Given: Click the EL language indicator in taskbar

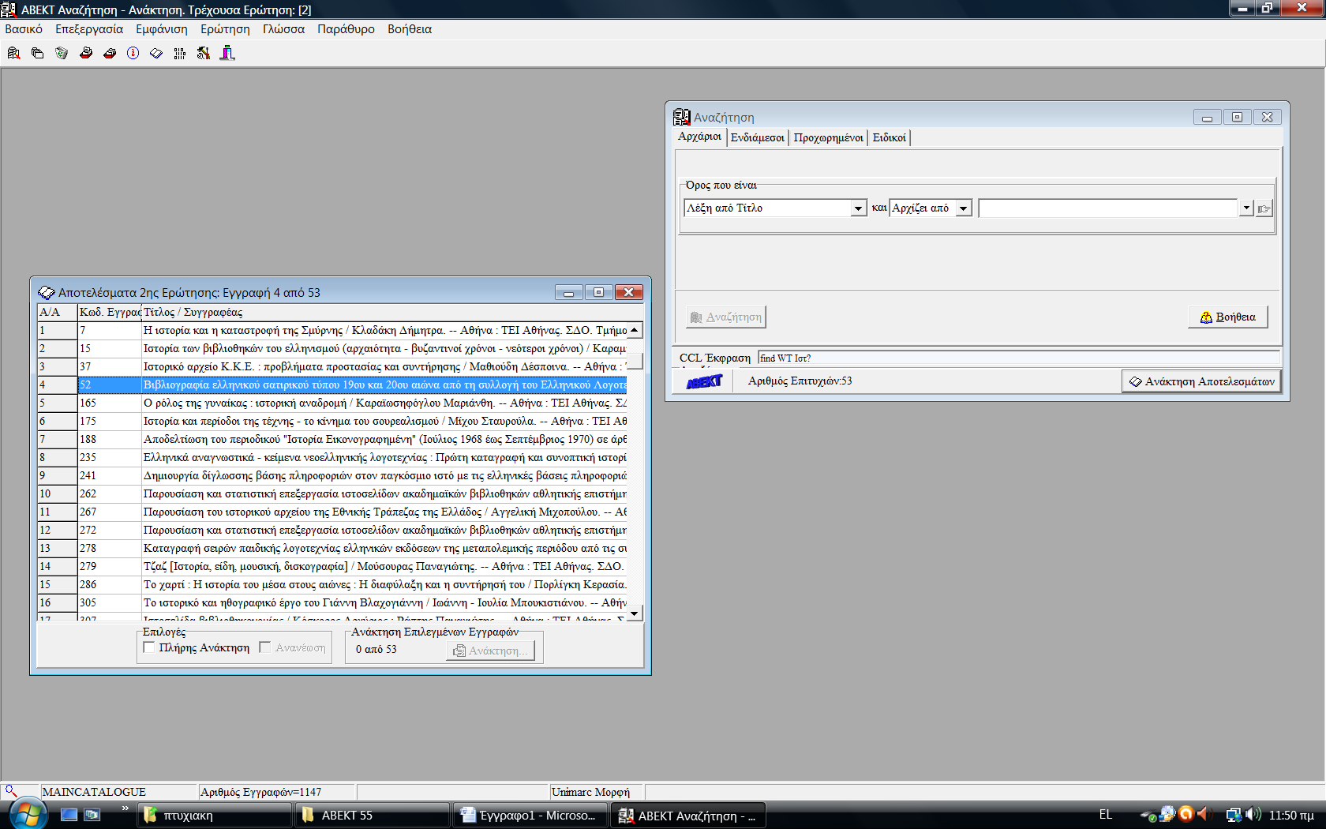Looking at the screenshot, I should pyautogui.click(x=1105, y=815).
